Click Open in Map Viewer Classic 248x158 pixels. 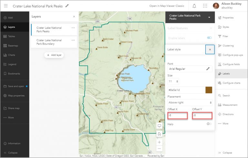click(x=167, y=6)
